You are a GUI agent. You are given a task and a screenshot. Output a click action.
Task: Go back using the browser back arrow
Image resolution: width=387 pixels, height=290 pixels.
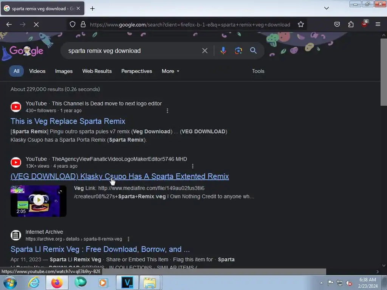click(x=9, y=25)
